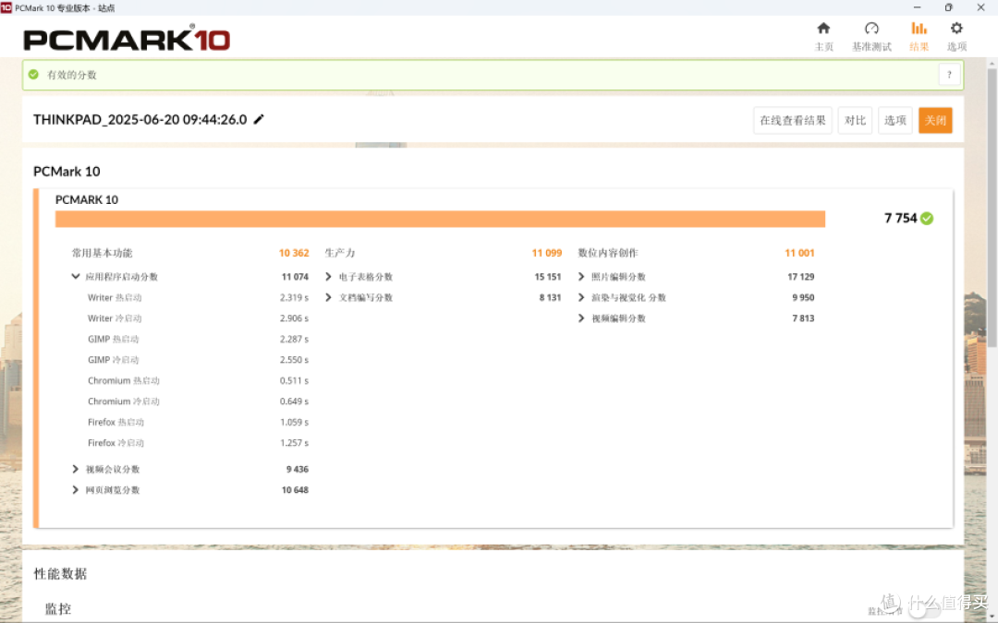Image resolution: width=998 pixels, height=623 pixels.
Task: Click the vertical scrollbar on right
Action: 992,209
